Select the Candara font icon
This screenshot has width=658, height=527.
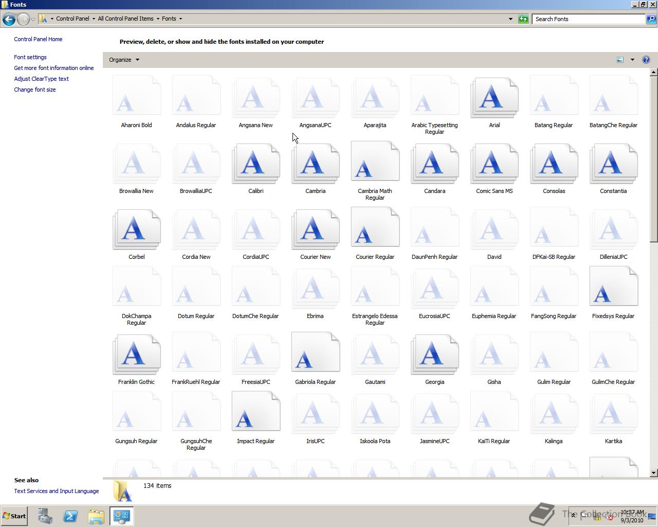click(x=434, y=163)
